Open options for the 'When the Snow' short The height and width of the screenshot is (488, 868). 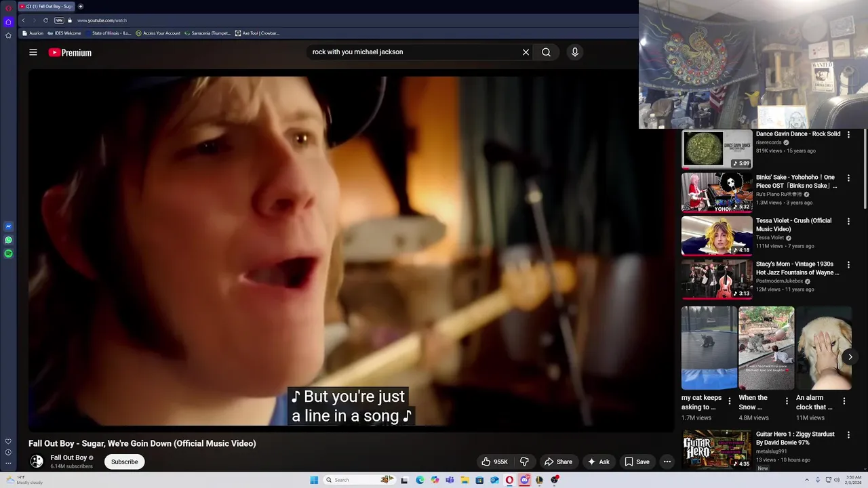coord(787,401)
